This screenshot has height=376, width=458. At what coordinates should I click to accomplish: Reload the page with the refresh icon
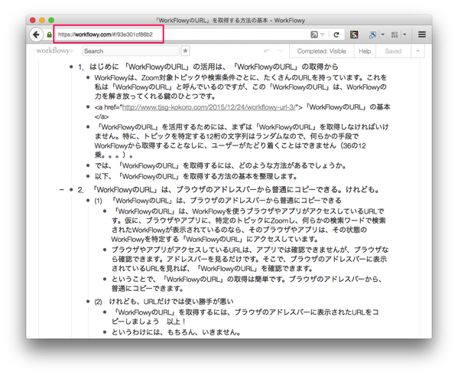(336, 34)
